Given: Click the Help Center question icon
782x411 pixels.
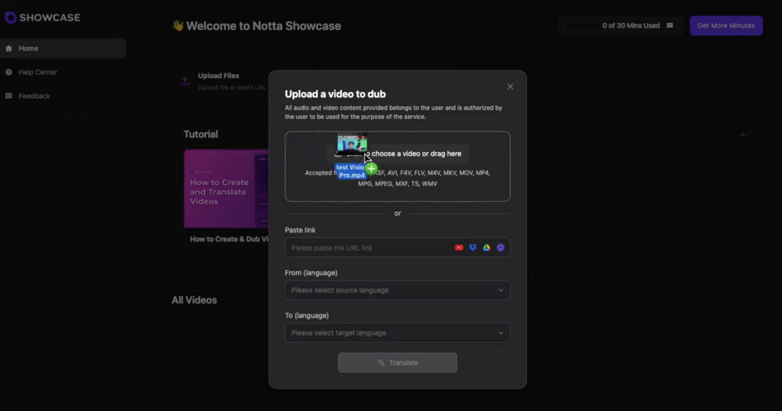Looking at the screenshot, I should point(8,72).
